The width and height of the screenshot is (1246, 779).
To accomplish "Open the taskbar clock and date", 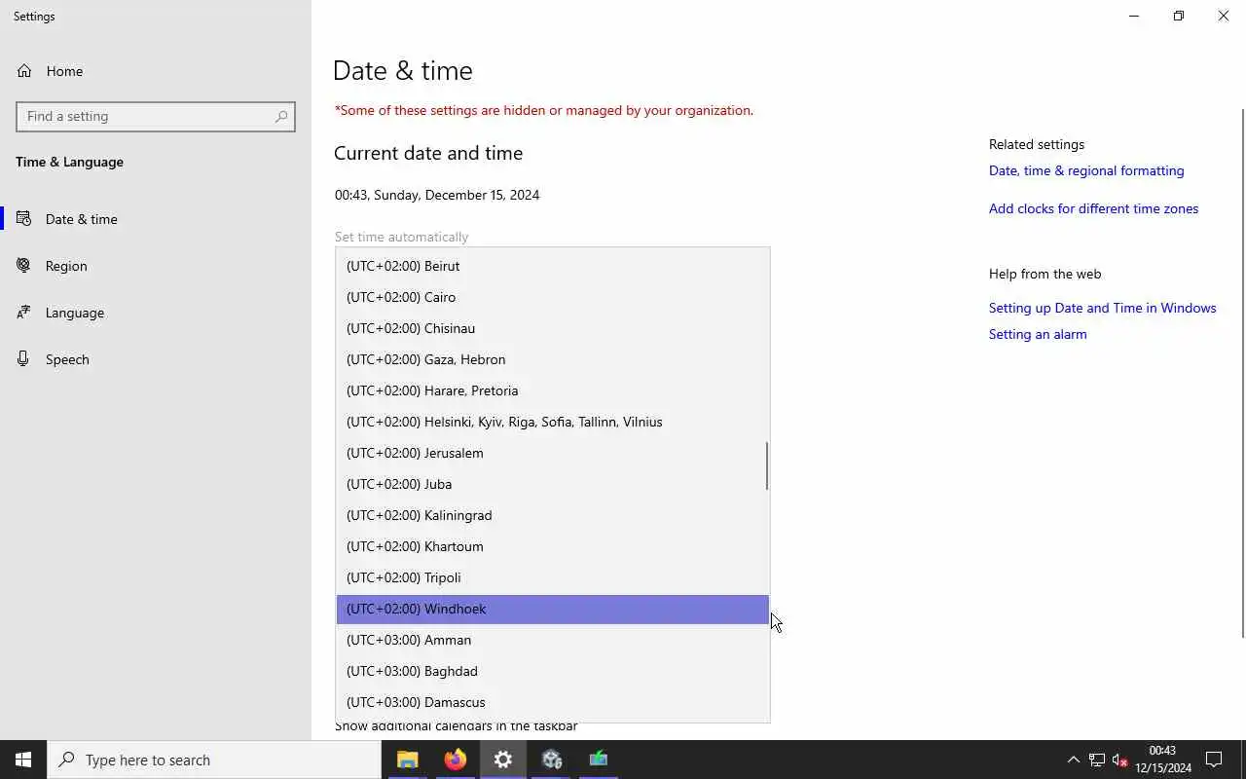I will (x=1162, y=760).
